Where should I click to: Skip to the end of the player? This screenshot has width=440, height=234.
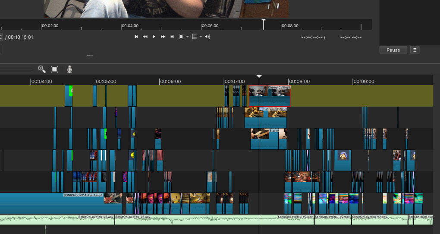click(x=172, y=37)
